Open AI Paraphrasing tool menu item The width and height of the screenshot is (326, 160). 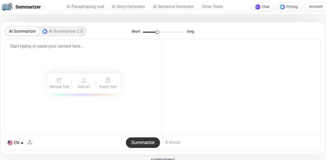point(85,7)
